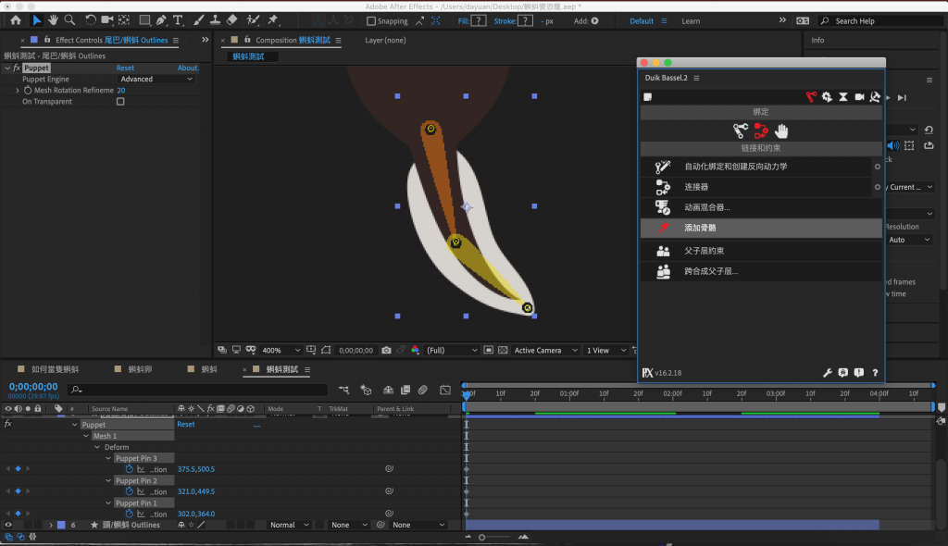Viewport: 948px width, 546px height.
Task: Go to the Home screen icon
Action: click(16, 20)
